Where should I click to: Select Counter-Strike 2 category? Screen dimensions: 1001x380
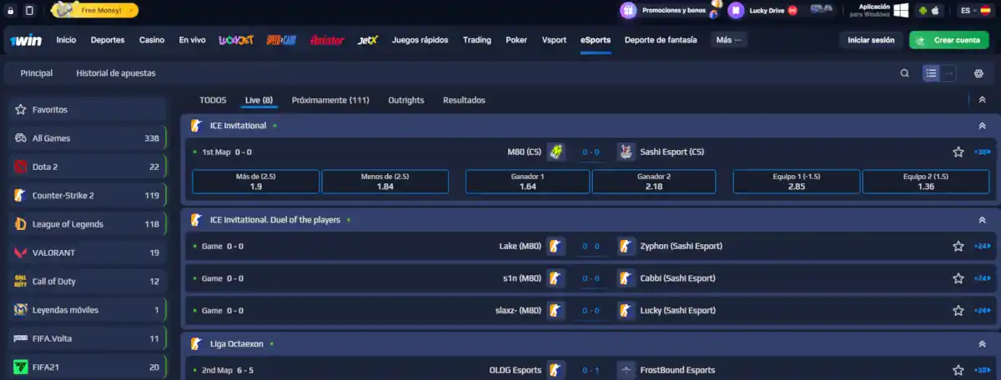tap(88, 196)
